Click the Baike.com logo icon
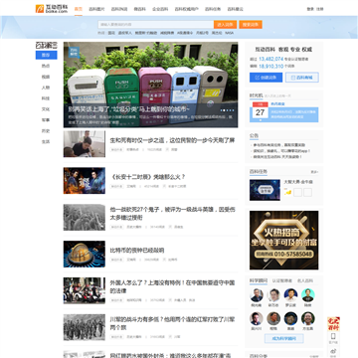 [x=40, y=9]
